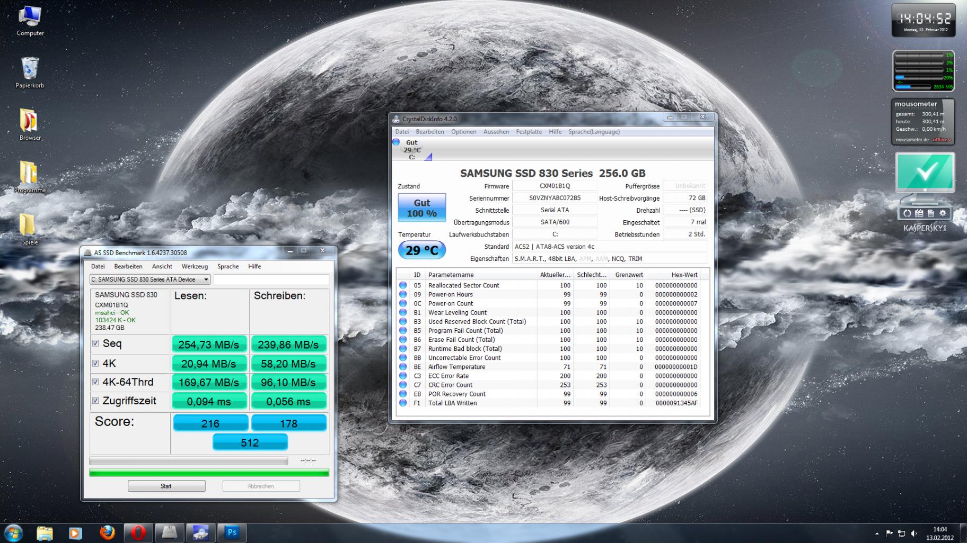The width and height of the screenshot is (967, 543).
Task: Switch to Opera in the taskbar
Action: (138, 533)
